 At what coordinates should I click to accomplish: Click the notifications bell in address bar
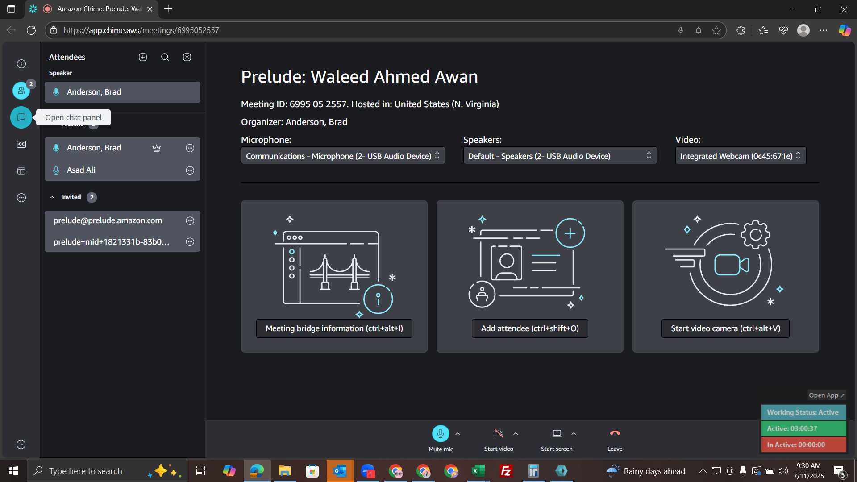tap(699, 30)
